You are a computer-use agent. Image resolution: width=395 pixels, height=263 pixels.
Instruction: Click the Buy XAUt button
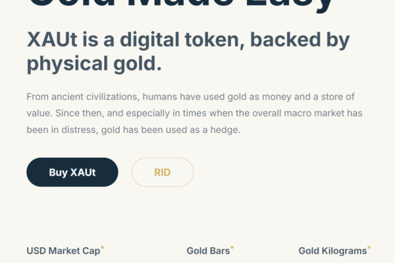(72, 172)
